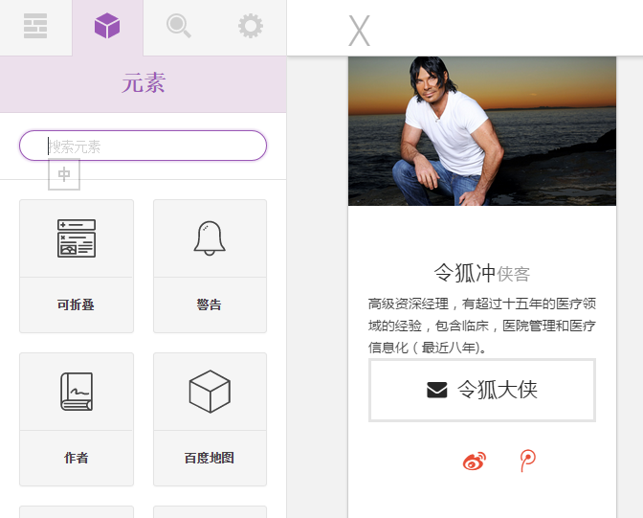Click the 令狐冲 author name

pos(465,273)
